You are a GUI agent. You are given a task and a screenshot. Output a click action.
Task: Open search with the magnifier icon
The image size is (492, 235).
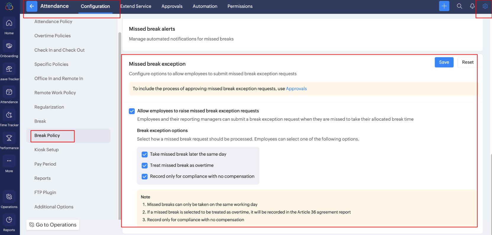pos(459,6)
